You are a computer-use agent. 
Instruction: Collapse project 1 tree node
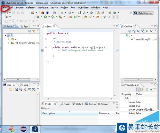coord(5,35)
